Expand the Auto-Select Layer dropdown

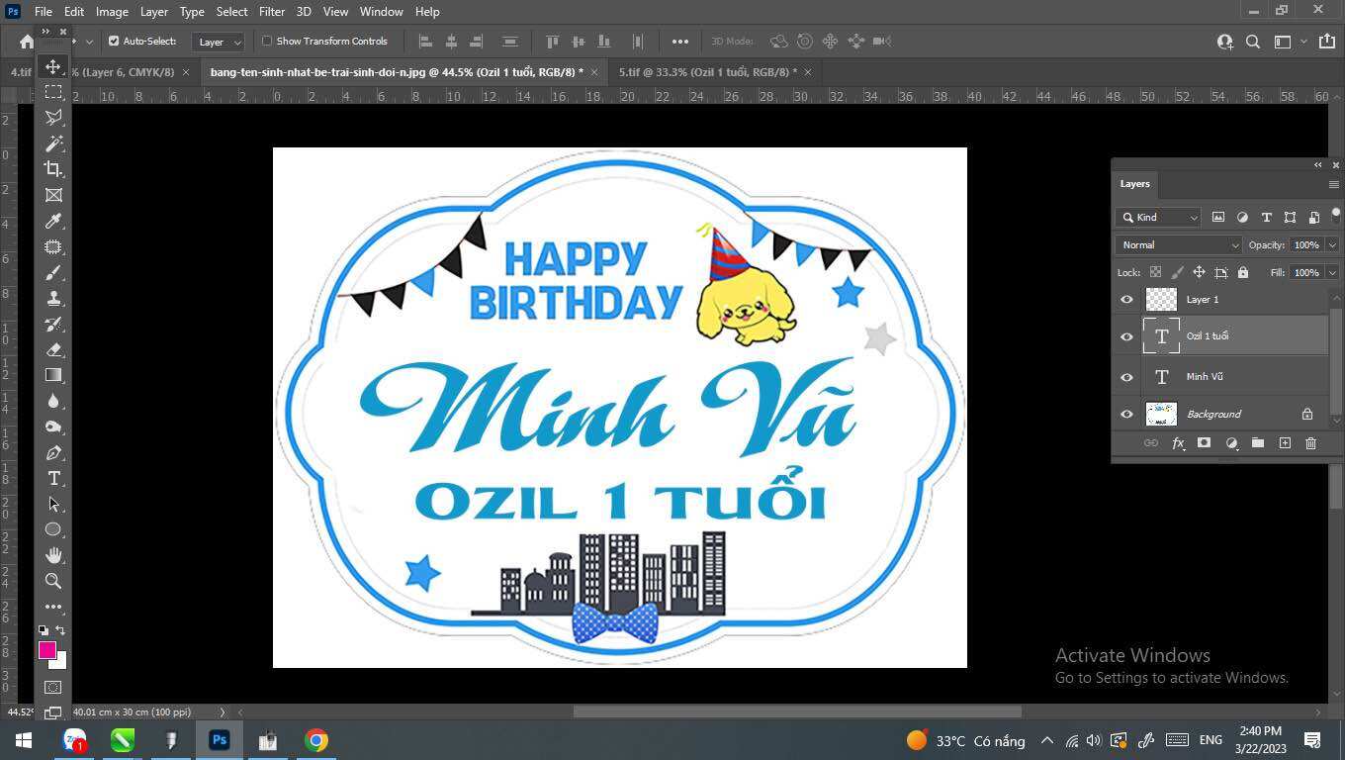click(218, 42)
